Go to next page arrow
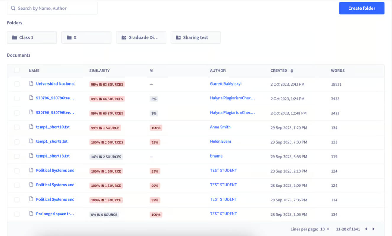Viewport: 392px width, 236px height. [x=373, y=229]
